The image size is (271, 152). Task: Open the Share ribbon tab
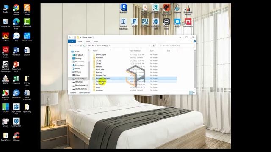point(88,41)
